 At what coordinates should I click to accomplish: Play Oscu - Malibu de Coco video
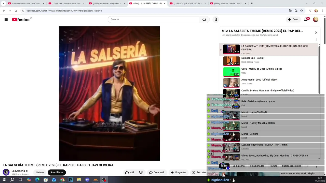(x=269, y=72)
